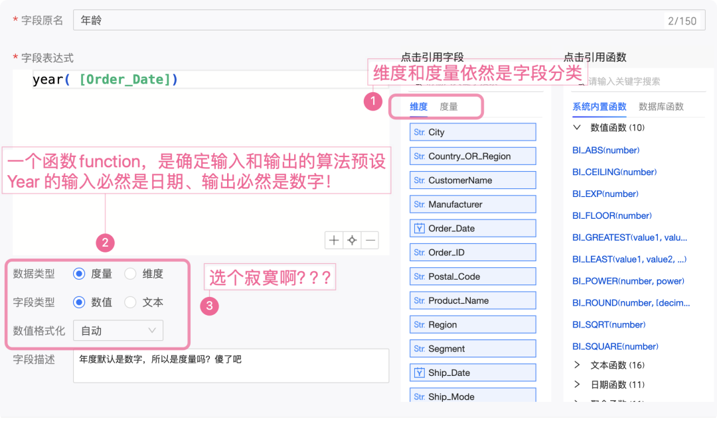The image size is (717, 421).
Task: Click the Str. type icon on City
Action: point(419,133)
